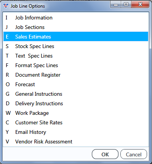Click the app logo icon in title bar

[6, 6]
